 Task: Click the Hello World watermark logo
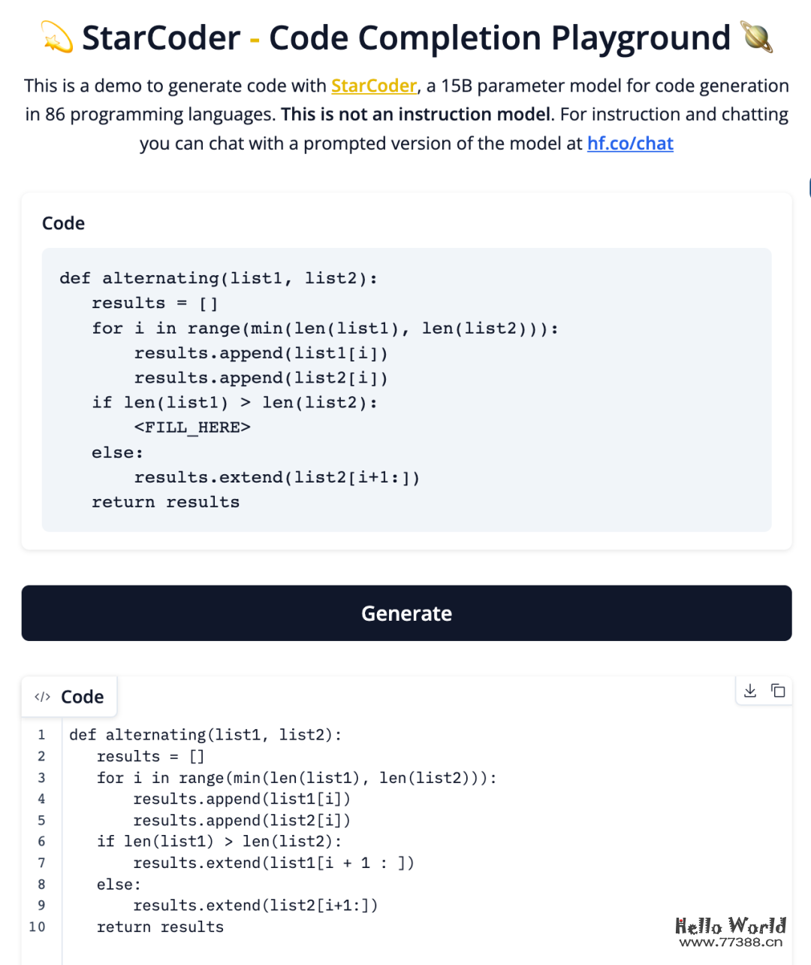[x=730, y=932]
